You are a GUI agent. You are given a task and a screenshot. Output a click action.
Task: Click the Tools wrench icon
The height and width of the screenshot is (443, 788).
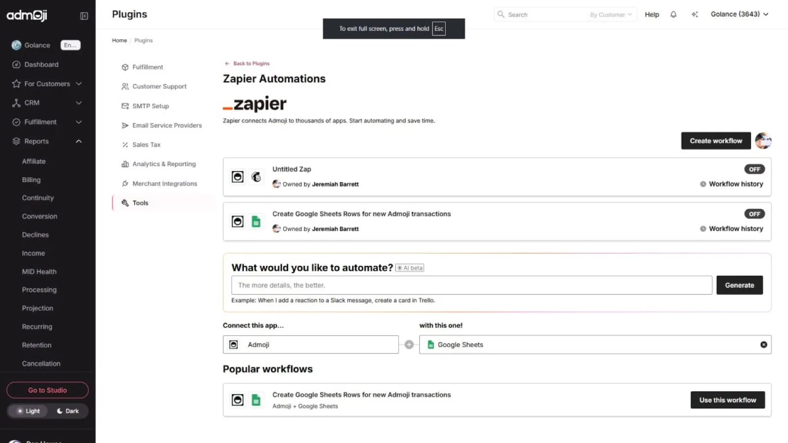coord(125,203)
